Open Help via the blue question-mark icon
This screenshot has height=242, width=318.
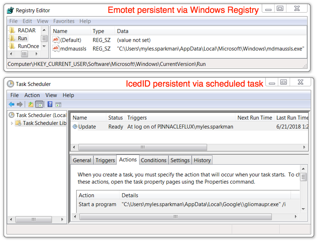[x=50, y=104]
